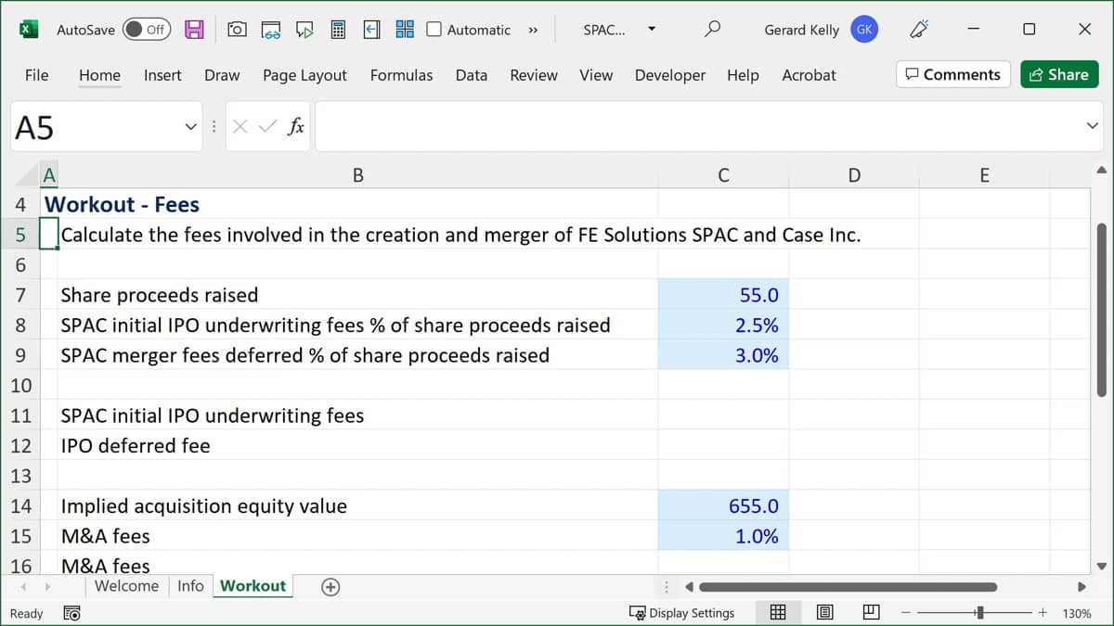This screenshot has width=1114, height=626.
Task: Select cell with 55.0 share proceeds value
Action: [723, 295]
